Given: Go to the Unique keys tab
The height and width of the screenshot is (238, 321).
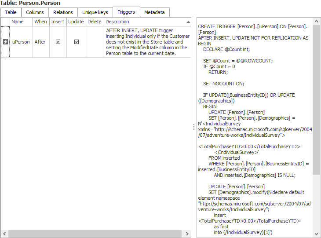Looking at the screenshot, I should [x=95, y=12].
